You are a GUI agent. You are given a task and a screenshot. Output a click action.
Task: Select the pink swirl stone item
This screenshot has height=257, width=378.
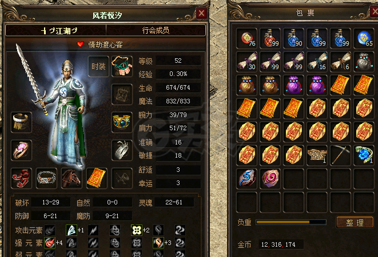point(270,178)
